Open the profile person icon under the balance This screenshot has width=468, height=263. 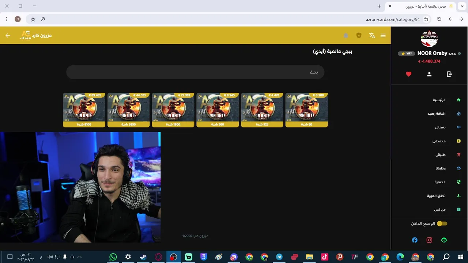[x=429, y=74]
